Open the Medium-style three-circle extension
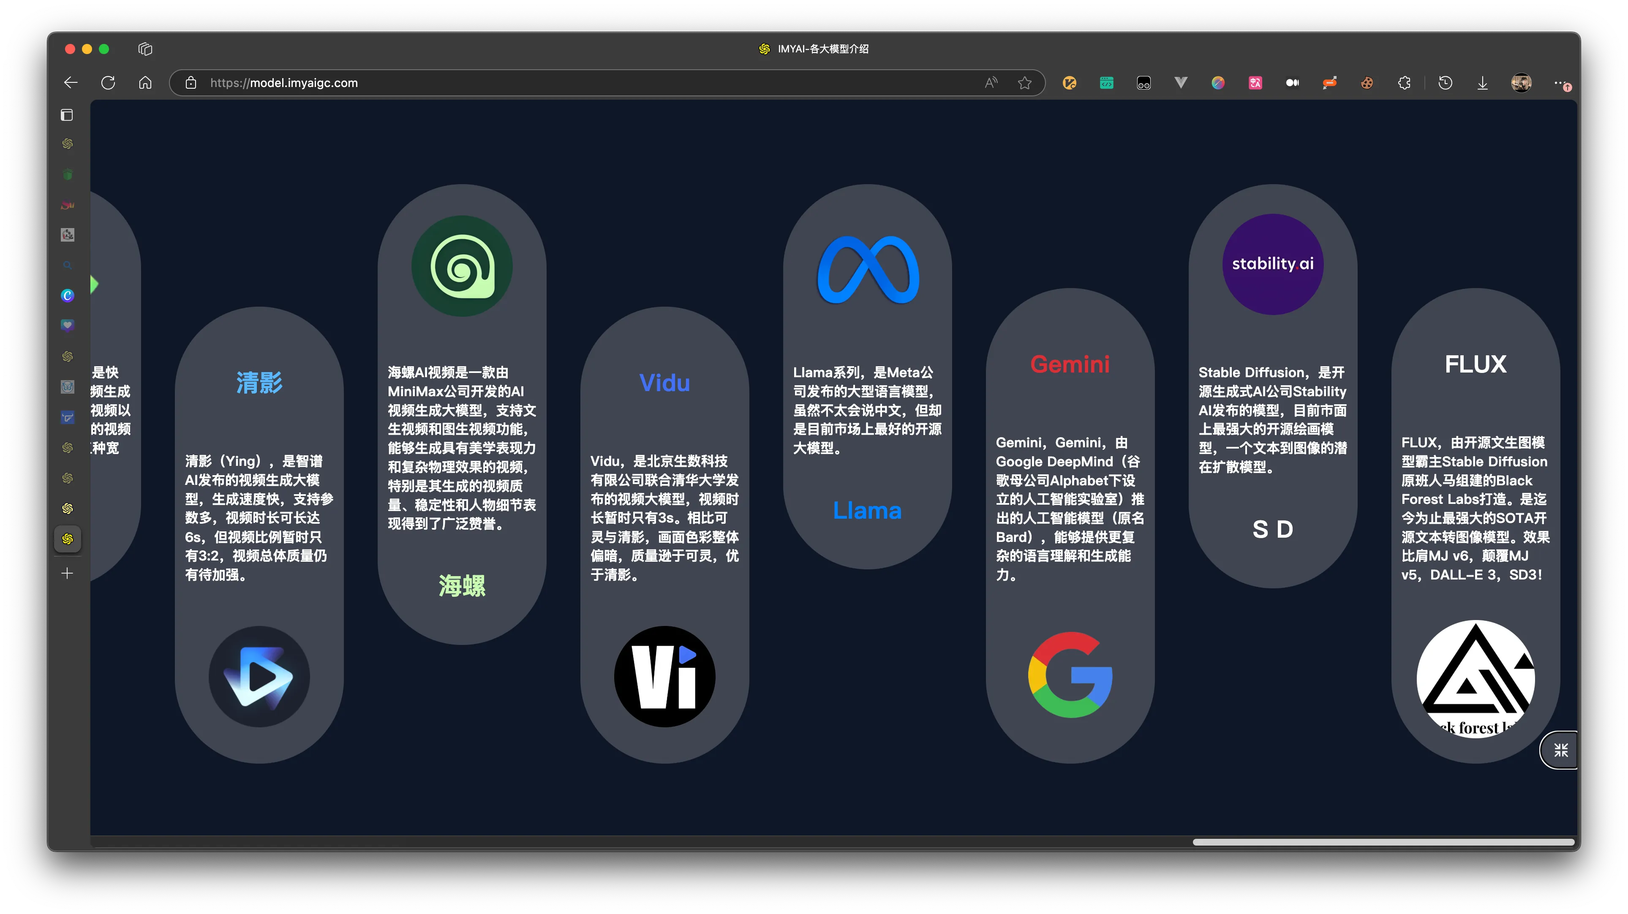1628x914 pixels. (1293, 83)
